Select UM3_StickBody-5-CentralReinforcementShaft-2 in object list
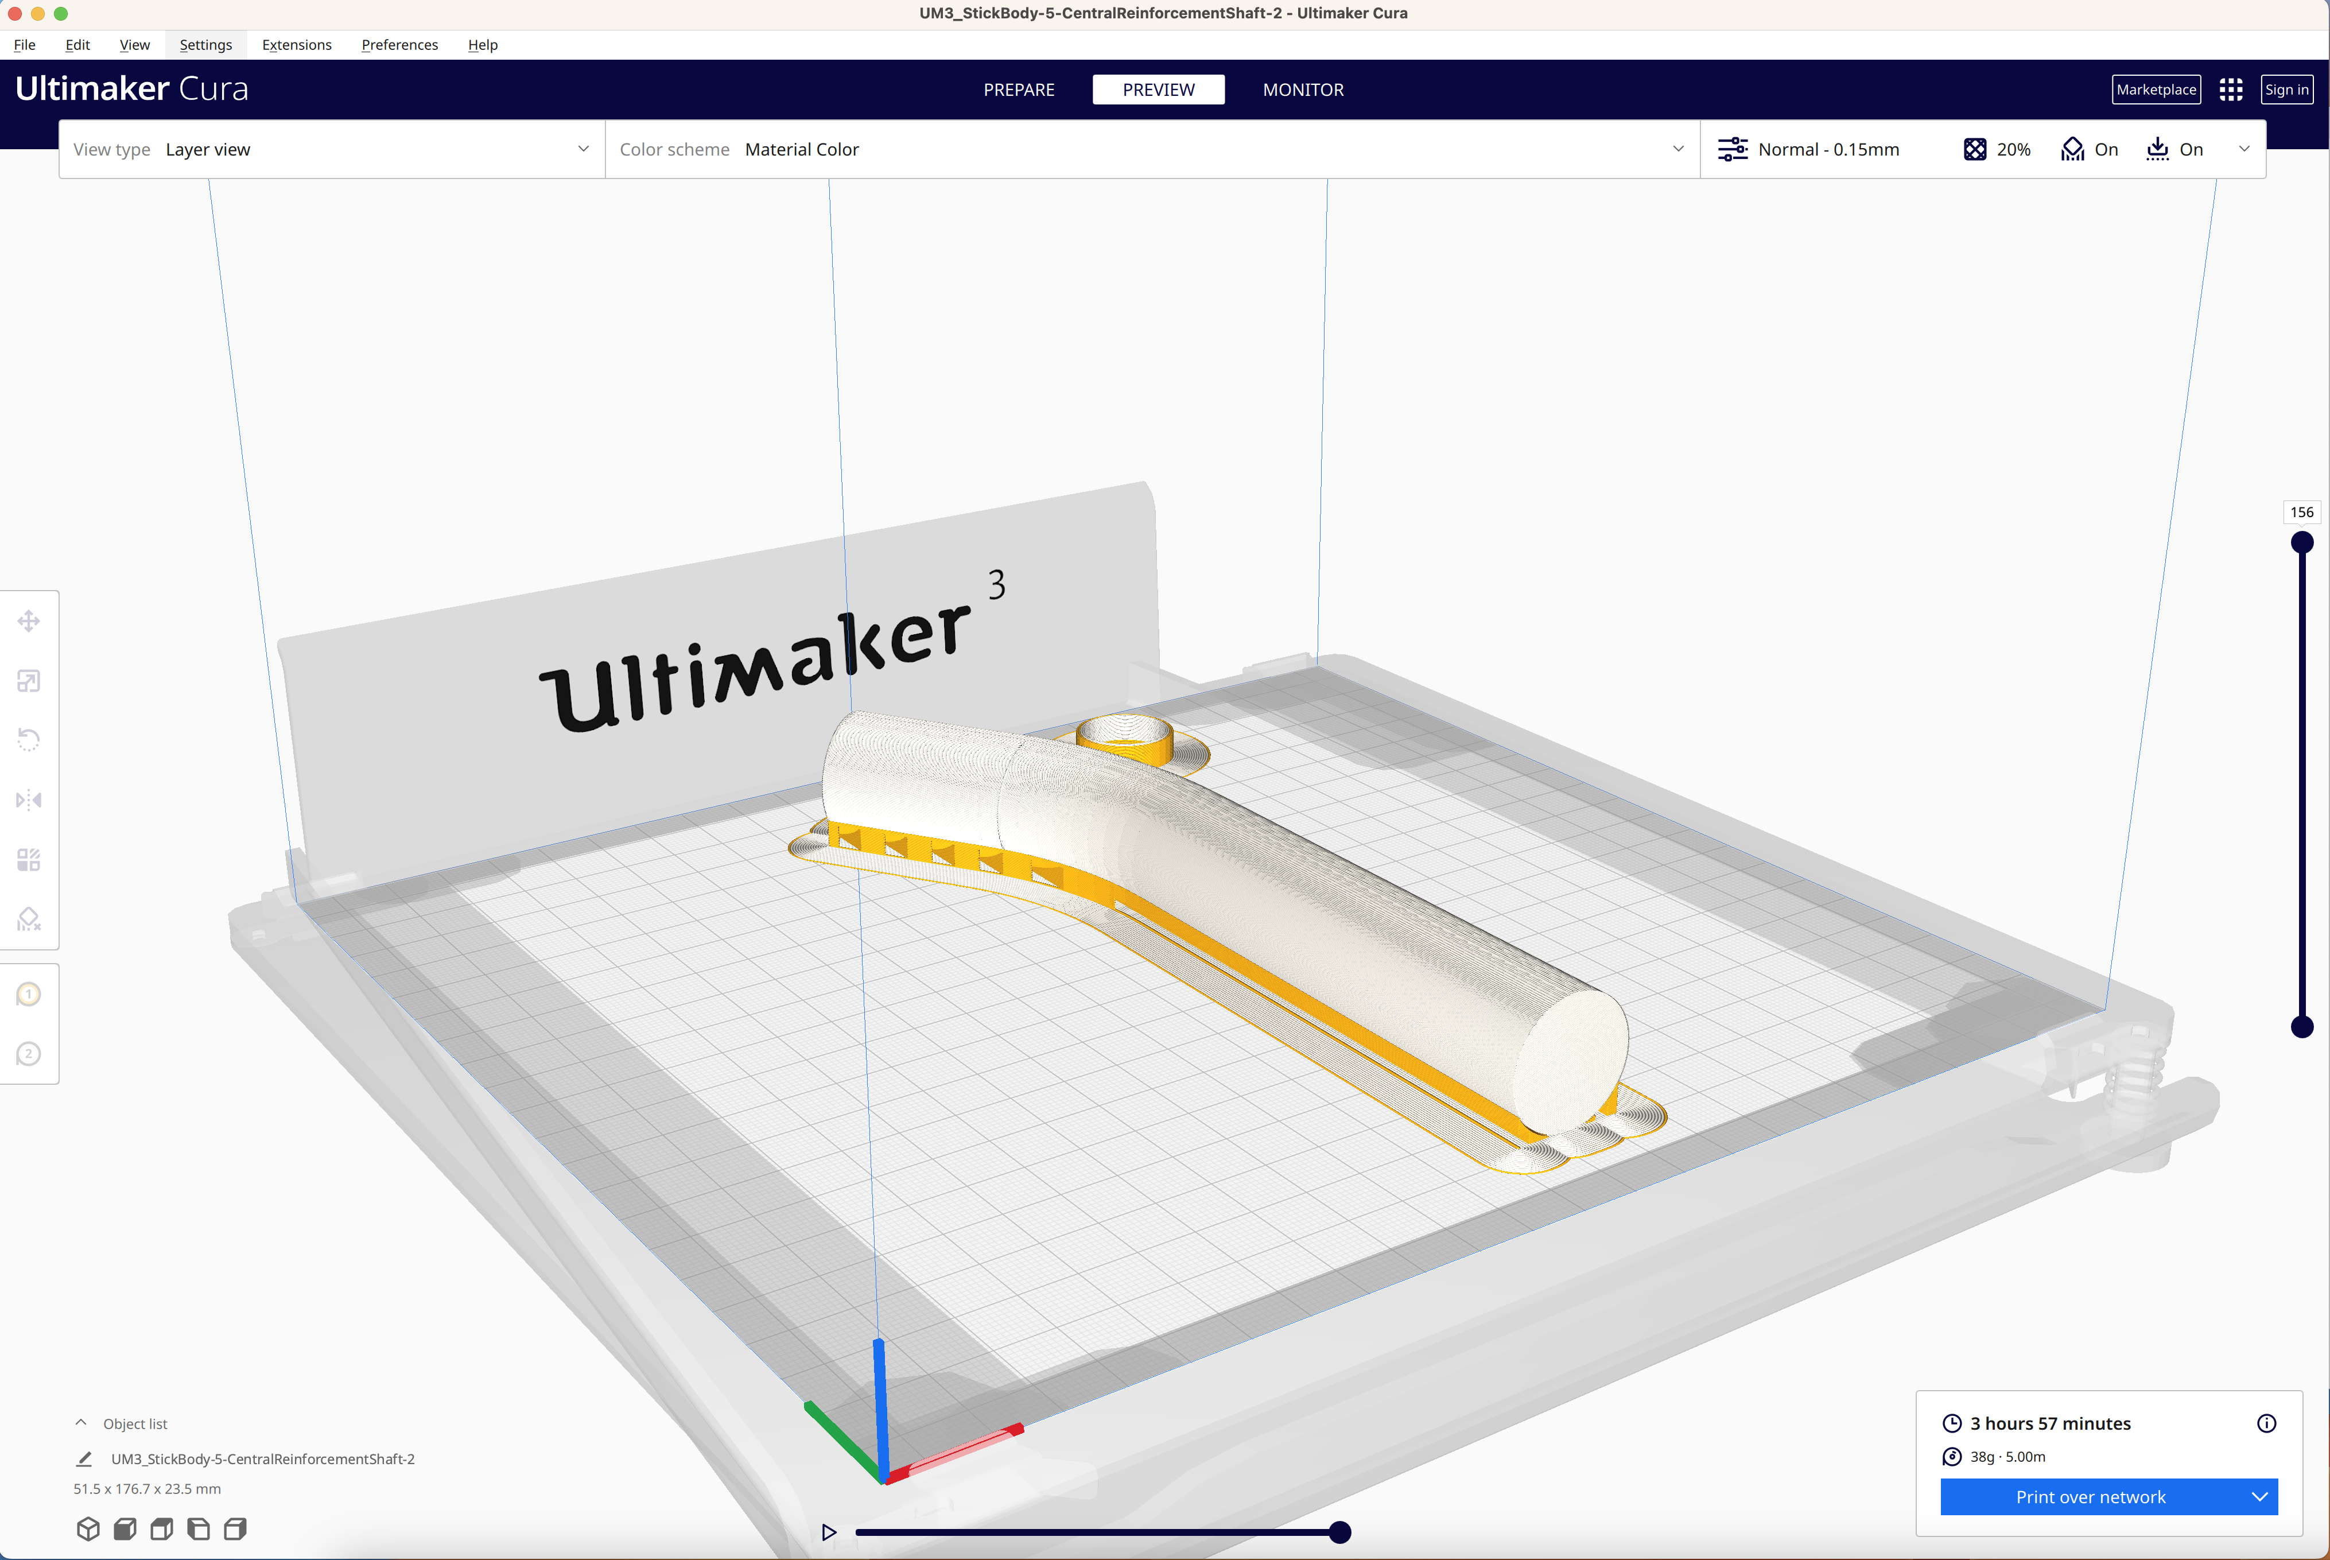Viewport: 2330px width, 1560px height. (263, 1458)
